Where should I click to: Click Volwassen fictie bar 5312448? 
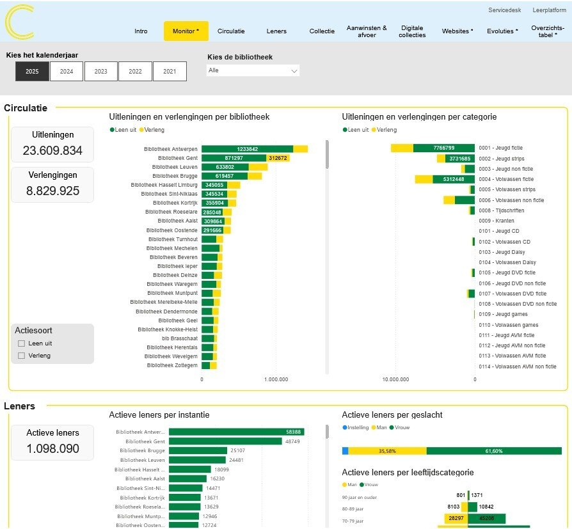click(x=454, y=179)
